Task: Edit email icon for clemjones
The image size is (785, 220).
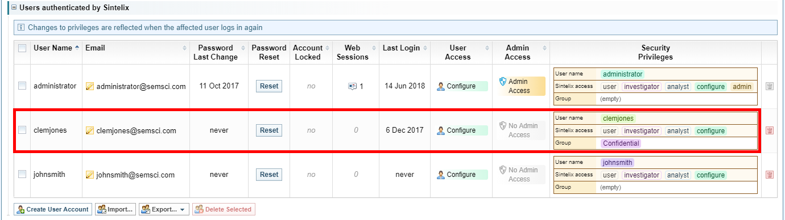Action: [x=89, y=130]
